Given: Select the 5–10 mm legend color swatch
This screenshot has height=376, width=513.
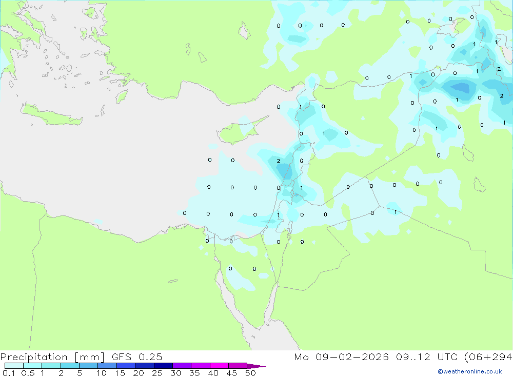Looking at the screenshot, I should 89,366.
